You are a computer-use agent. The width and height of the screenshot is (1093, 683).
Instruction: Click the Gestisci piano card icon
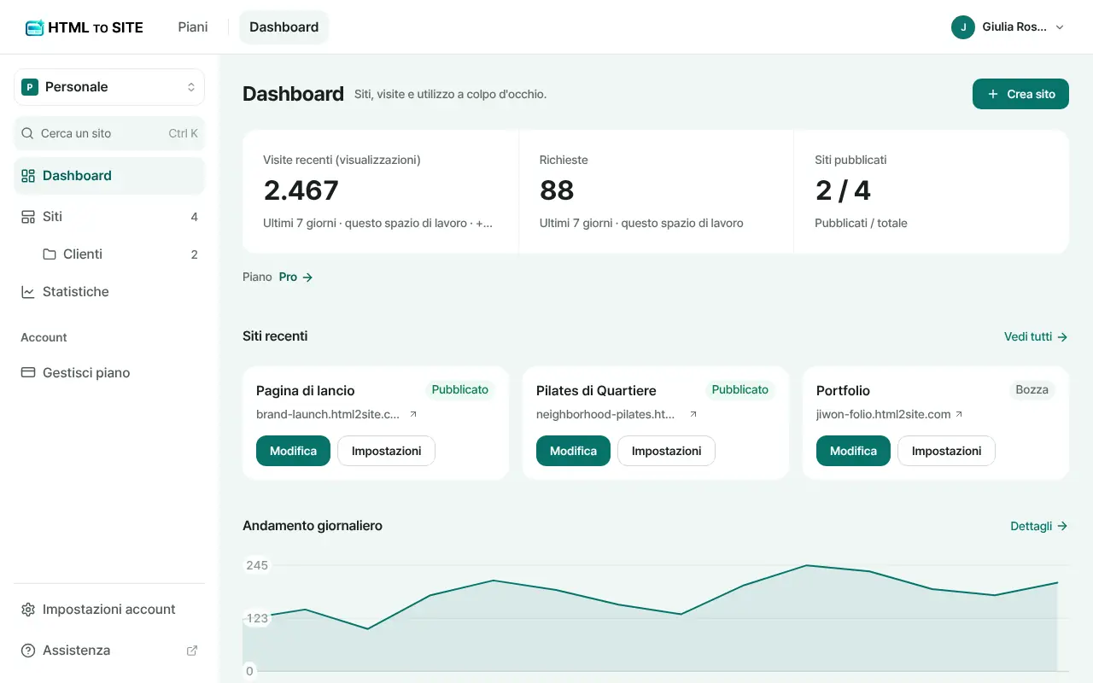27,373
